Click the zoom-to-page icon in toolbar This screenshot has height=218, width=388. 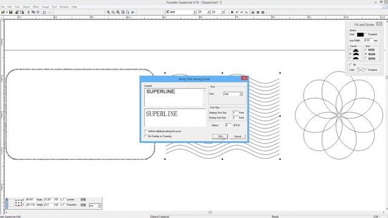click(122, 12)
